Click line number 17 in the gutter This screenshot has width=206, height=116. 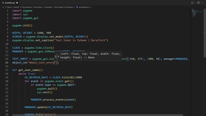(7, 70)
